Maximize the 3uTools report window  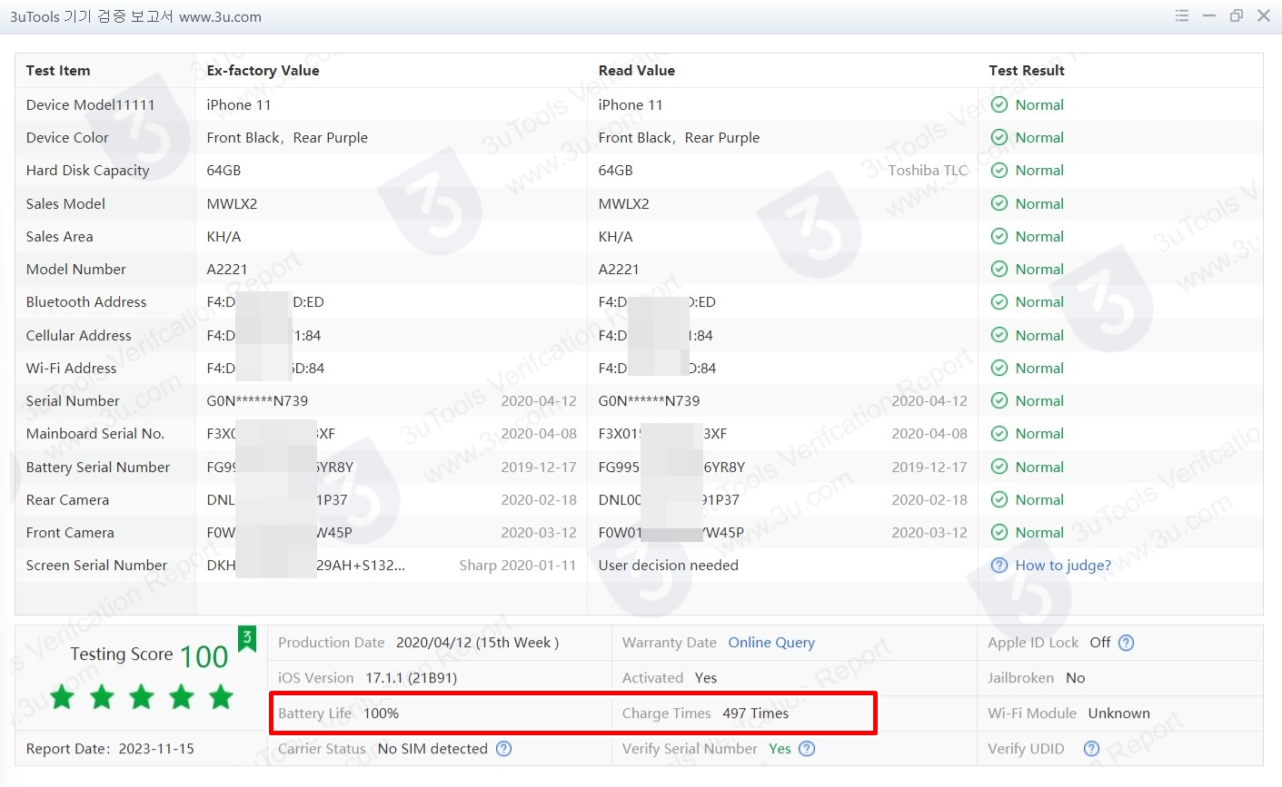click(1237, 15)
